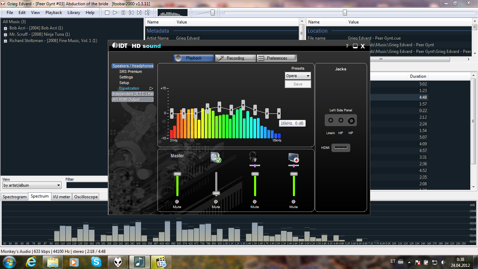Click the foobar2000 seek bar thumb

345,13
